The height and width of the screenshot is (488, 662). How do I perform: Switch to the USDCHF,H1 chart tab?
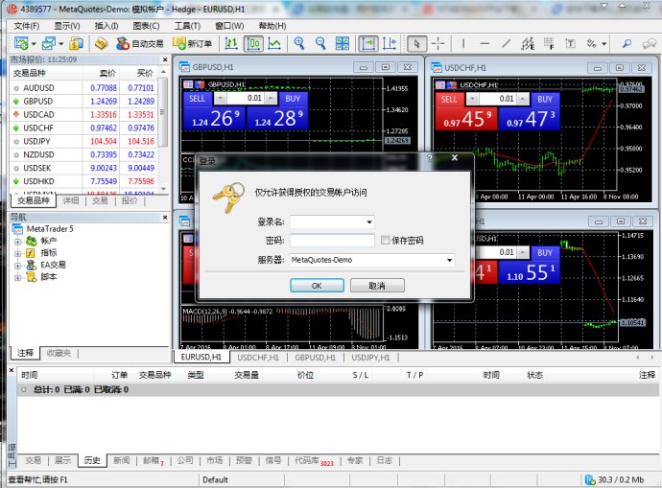tap(258, 357)
